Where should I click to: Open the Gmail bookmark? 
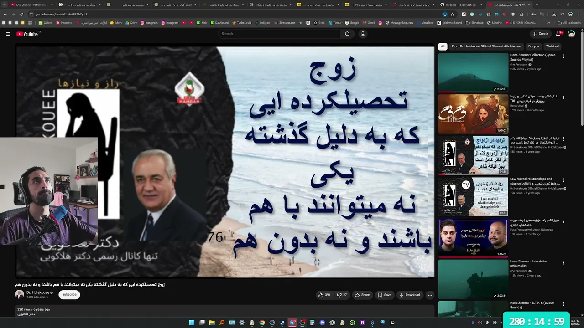pyautogui.click(x=369, y=23)
